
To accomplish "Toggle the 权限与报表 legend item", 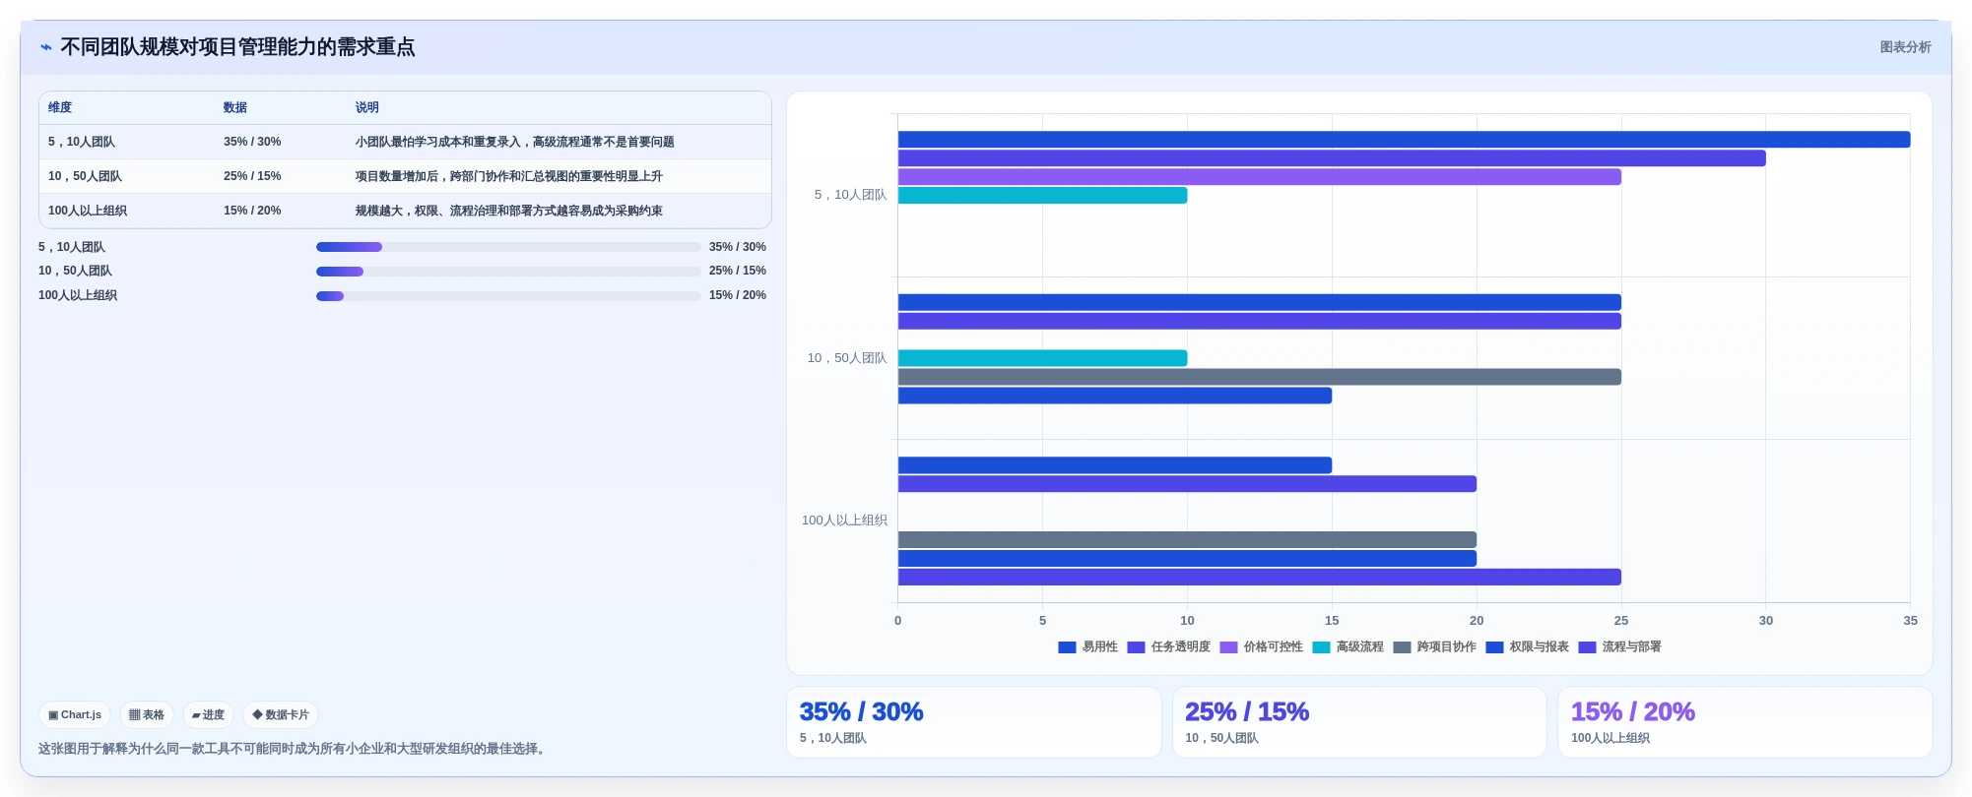I will pyautogui.click(x=1527, y=647).
